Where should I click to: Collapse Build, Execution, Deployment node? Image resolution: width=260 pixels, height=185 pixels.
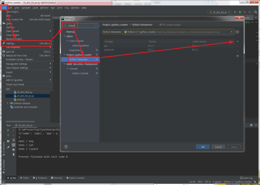point(64,64)
